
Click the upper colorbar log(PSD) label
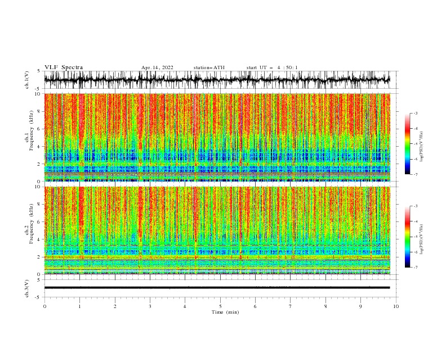[421, 147]
